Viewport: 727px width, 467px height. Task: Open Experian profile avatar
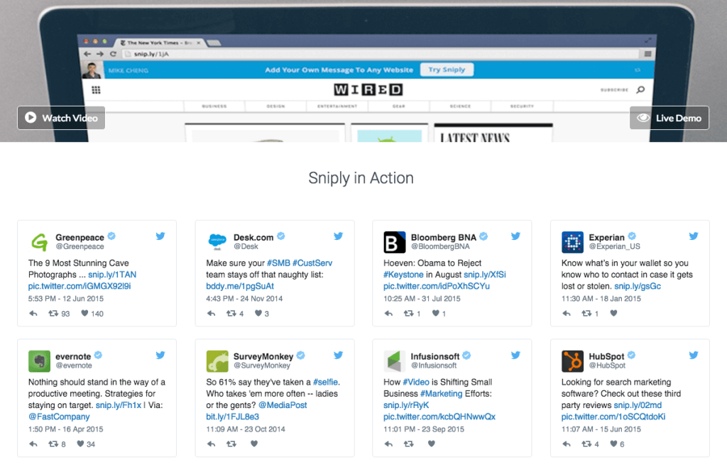pos(573,242)
